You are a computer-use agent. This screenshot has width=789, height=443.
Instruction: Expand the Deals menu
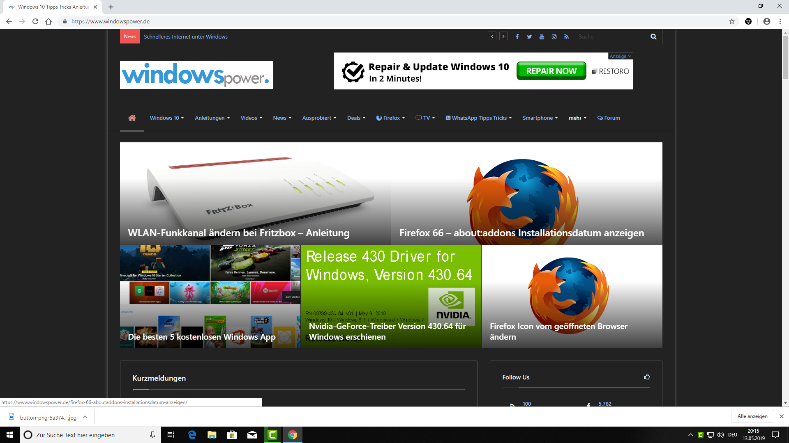[356, 118]
